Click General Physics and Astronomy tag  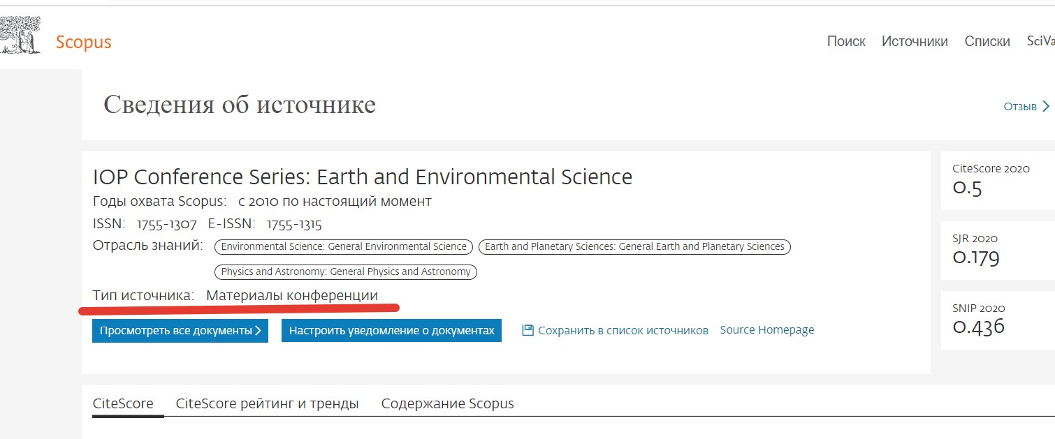click(346, 271)
